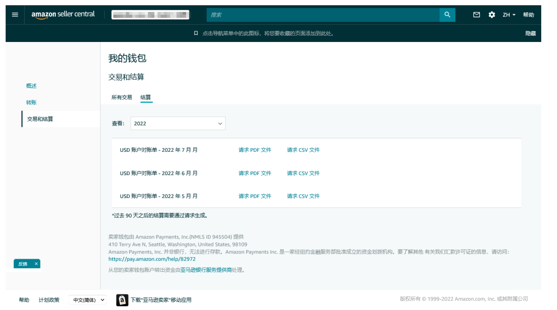Open 概述 in the left sidebar
Image resolution: width=557 pixels, height=310 pixels.
point(32,86)
